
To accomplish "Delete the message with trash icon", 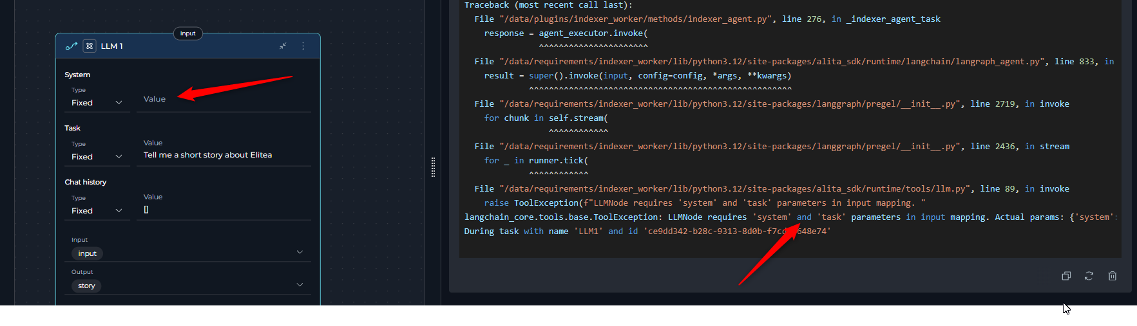I will [x=1112, y=276].
